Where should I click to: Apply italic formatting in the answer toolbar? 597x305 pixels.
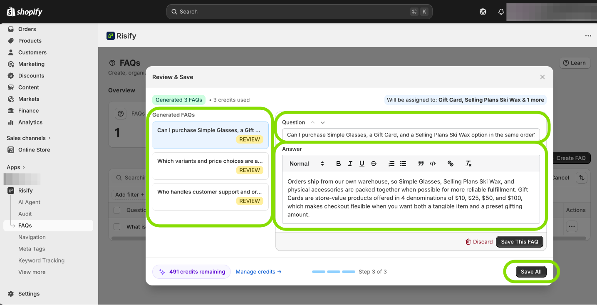[350, 164]
